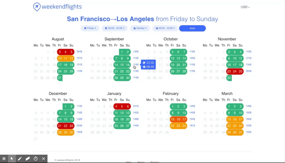Screen dimensions: 285x163
Task: Close the annotation toolbar with the X
Action: point(43,159)
